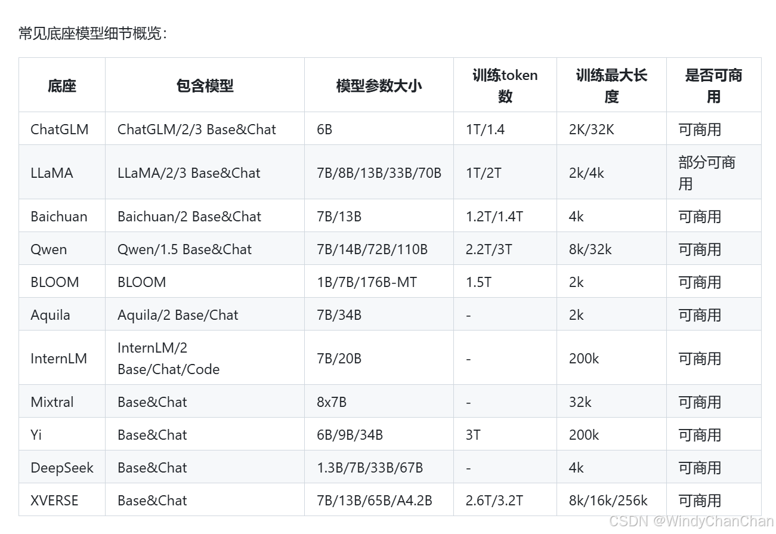Select the DeepSeek row name cell
The height and width of the screenshot is (534, 776).
pos(62,467)
